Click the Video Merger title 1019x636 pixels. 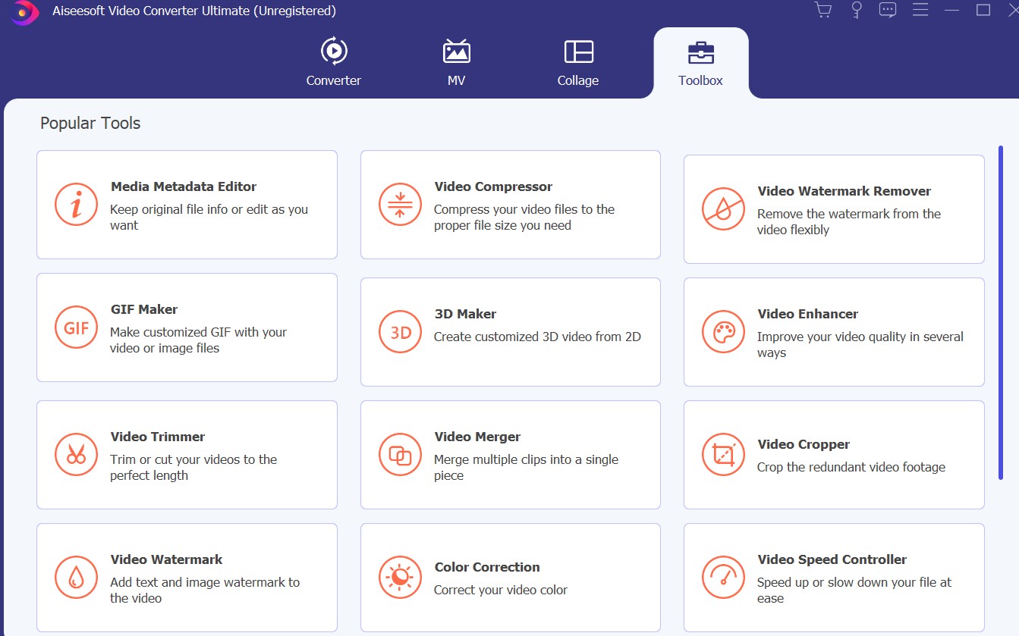[x=477, y=437]
